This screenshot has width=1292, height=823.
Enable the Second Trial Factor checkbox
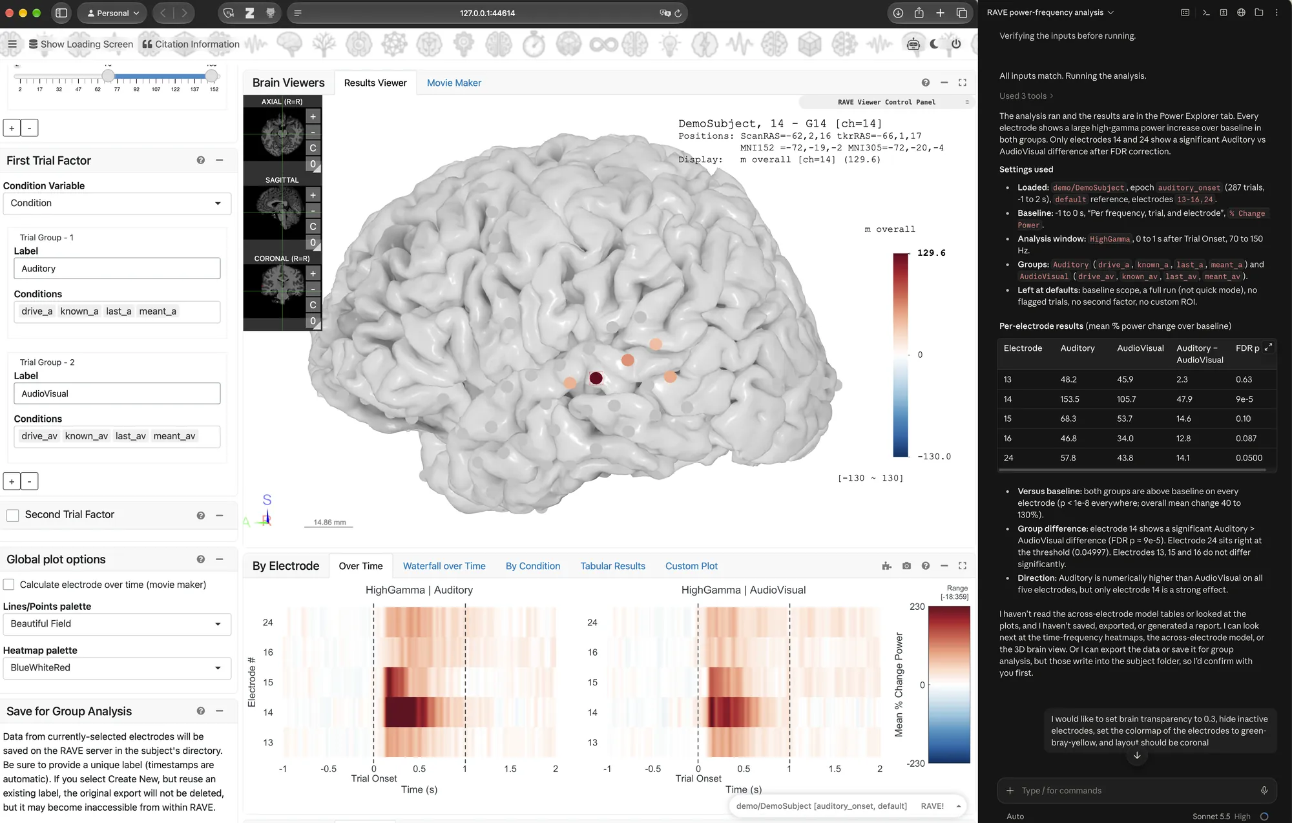[x=12, y=515]
